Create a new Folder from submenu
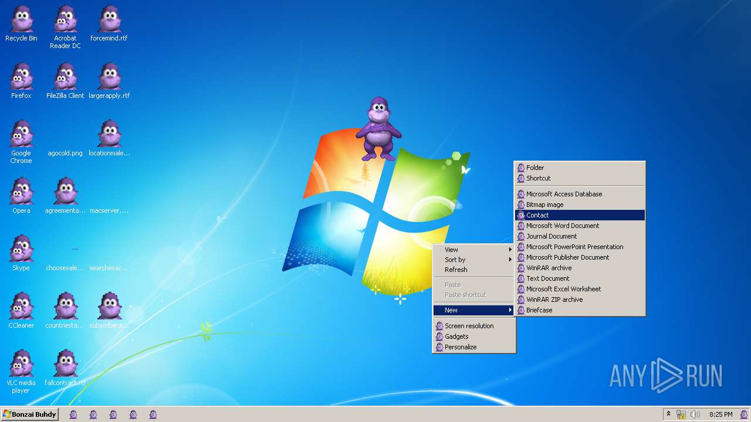The width and height of the screenshot is (751, 422). coord(580,168)
